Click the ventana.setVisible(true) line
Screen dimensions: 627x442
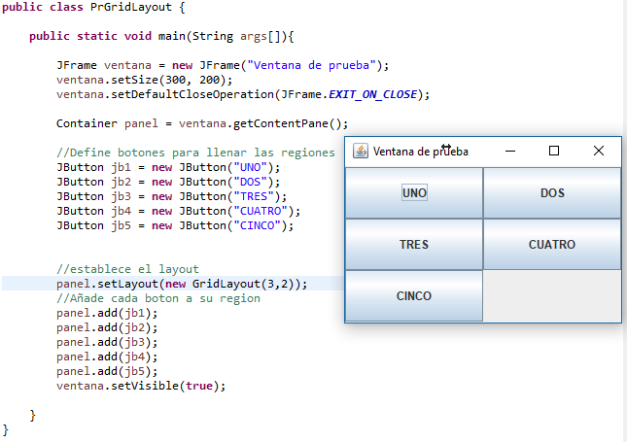[x=140, y=386]
